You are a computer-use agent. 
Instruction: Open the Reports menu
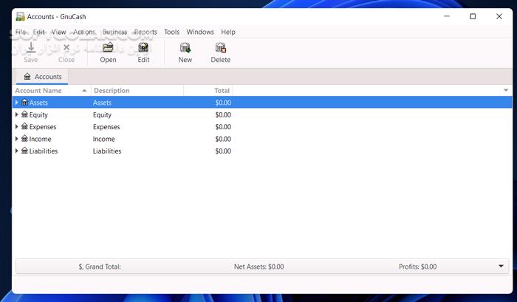pos(145,32)
